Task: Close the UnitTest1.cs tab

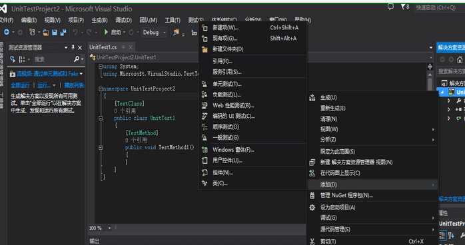Action: pos(131,47)
